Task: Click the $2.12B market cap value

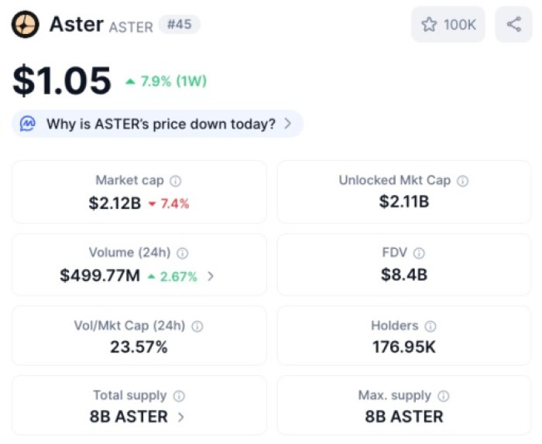Action: pyautogui.click(x=116, y=203)
